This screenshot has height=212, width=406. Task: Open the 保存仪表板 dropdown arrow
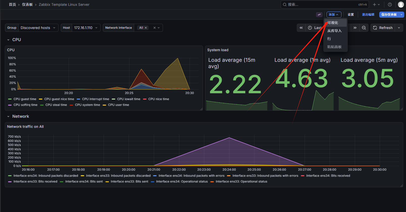tap(401, 15)
